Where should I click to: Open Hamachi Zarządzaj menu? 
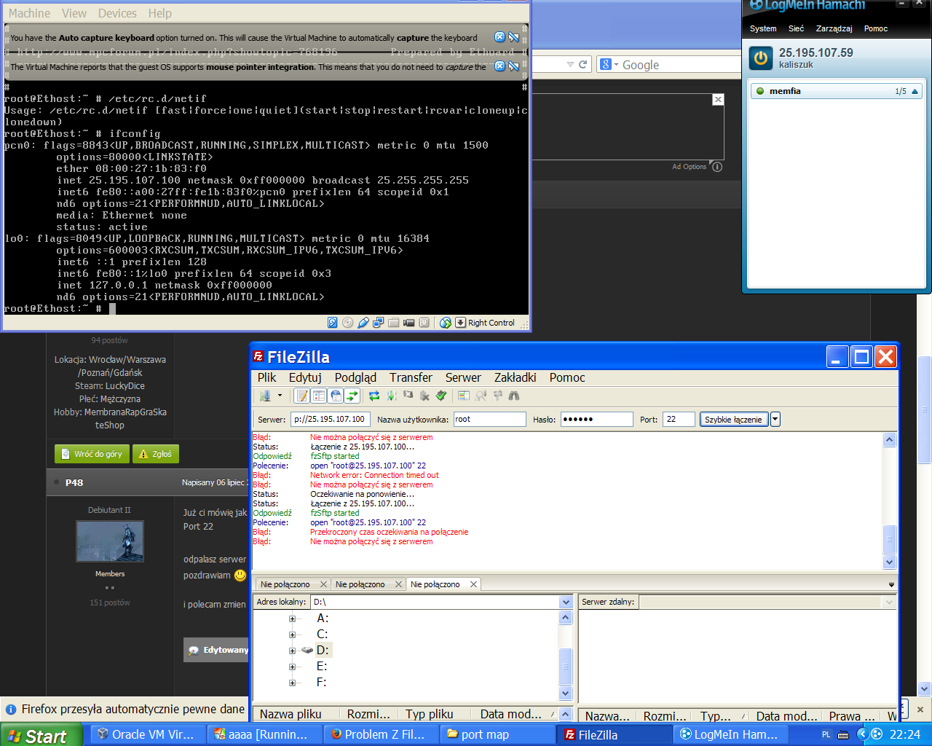(x=834, y=28)
